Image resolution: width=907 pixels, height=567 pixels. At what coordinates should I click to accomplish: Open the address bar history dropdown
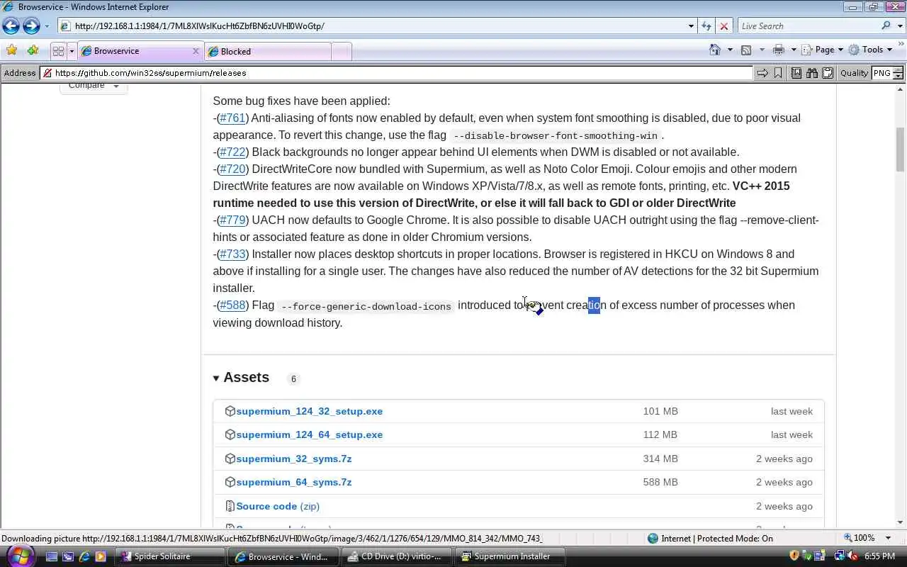[x=691, y=26]
